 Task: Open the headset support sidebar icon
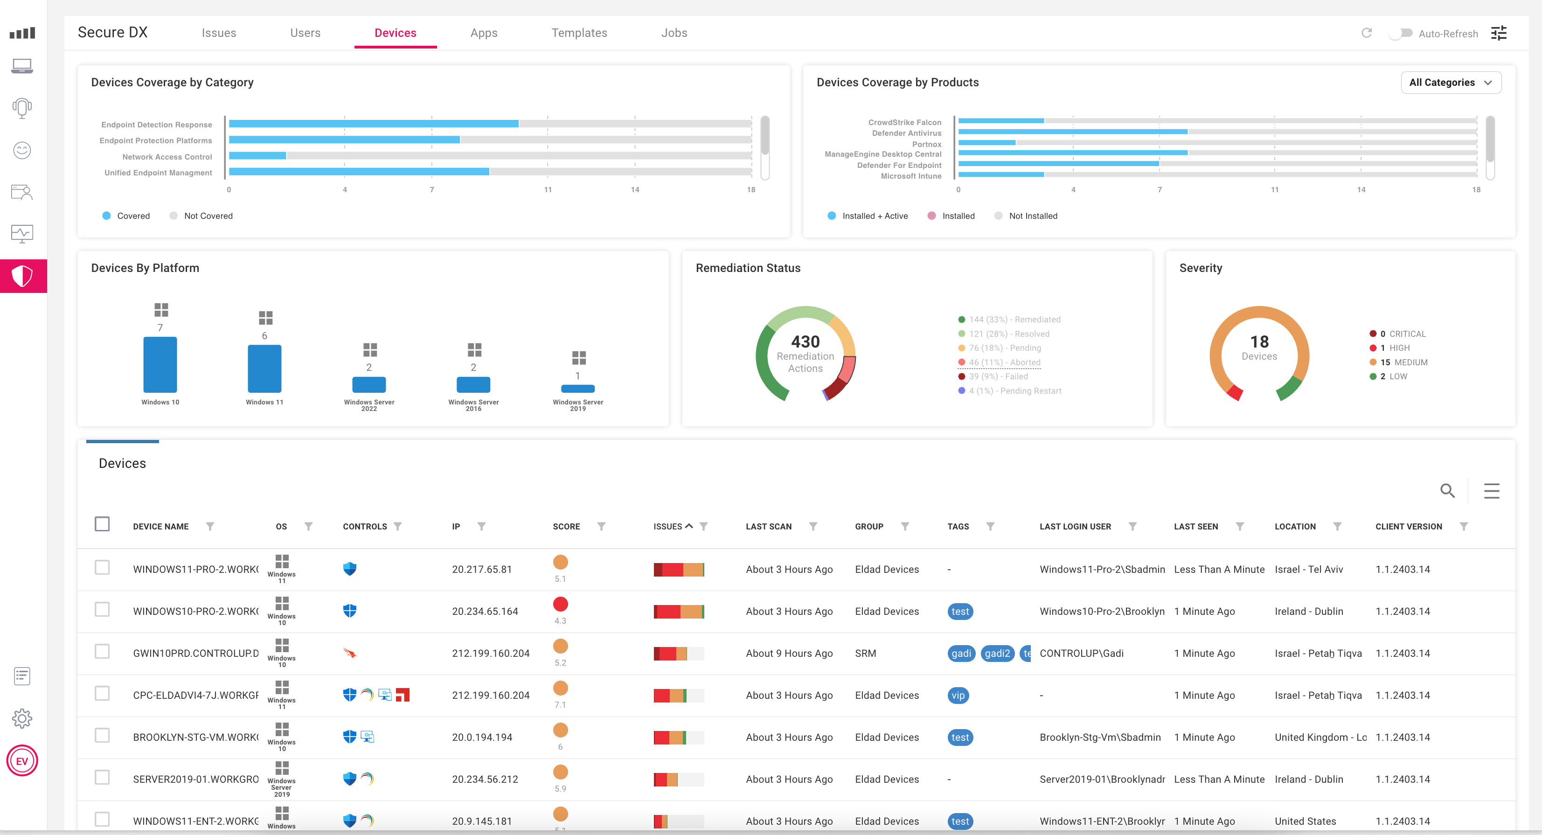(22, 108)
